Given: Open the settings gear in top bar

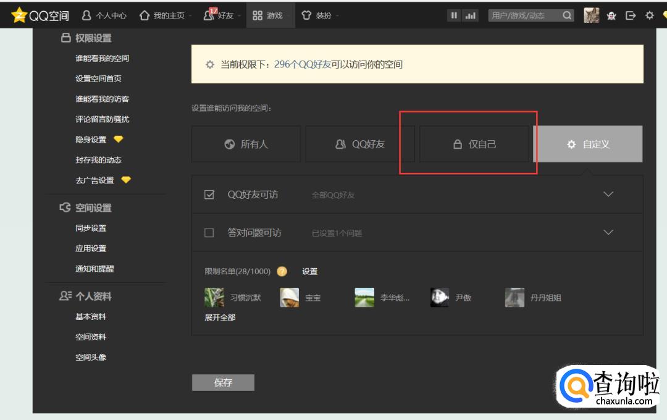Looking at the screenshot, I should click(649, 15).
